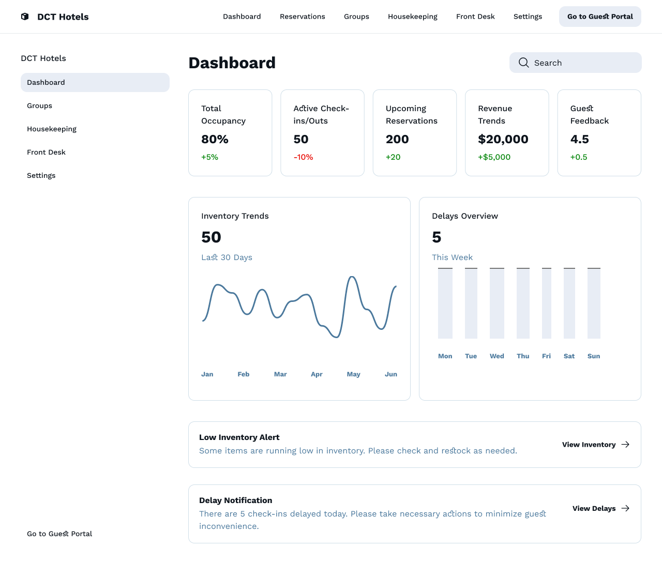This screenshot has height=562, width=662.
Task: Click the Go to Guest Portal button
Action: [x=599, y=16]
